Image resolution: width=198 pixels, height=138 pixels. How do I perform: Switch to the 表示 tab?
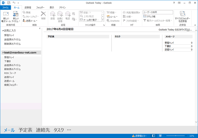(52, 8)
